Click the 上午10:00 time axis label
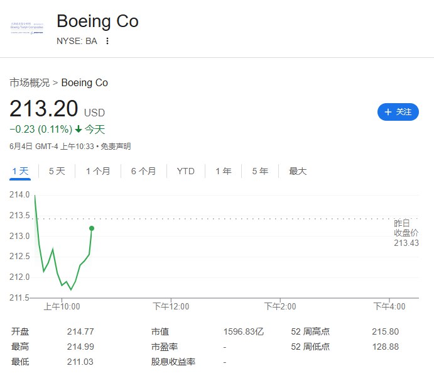This screenshot has height=378, width=434. tap(62, 306)
